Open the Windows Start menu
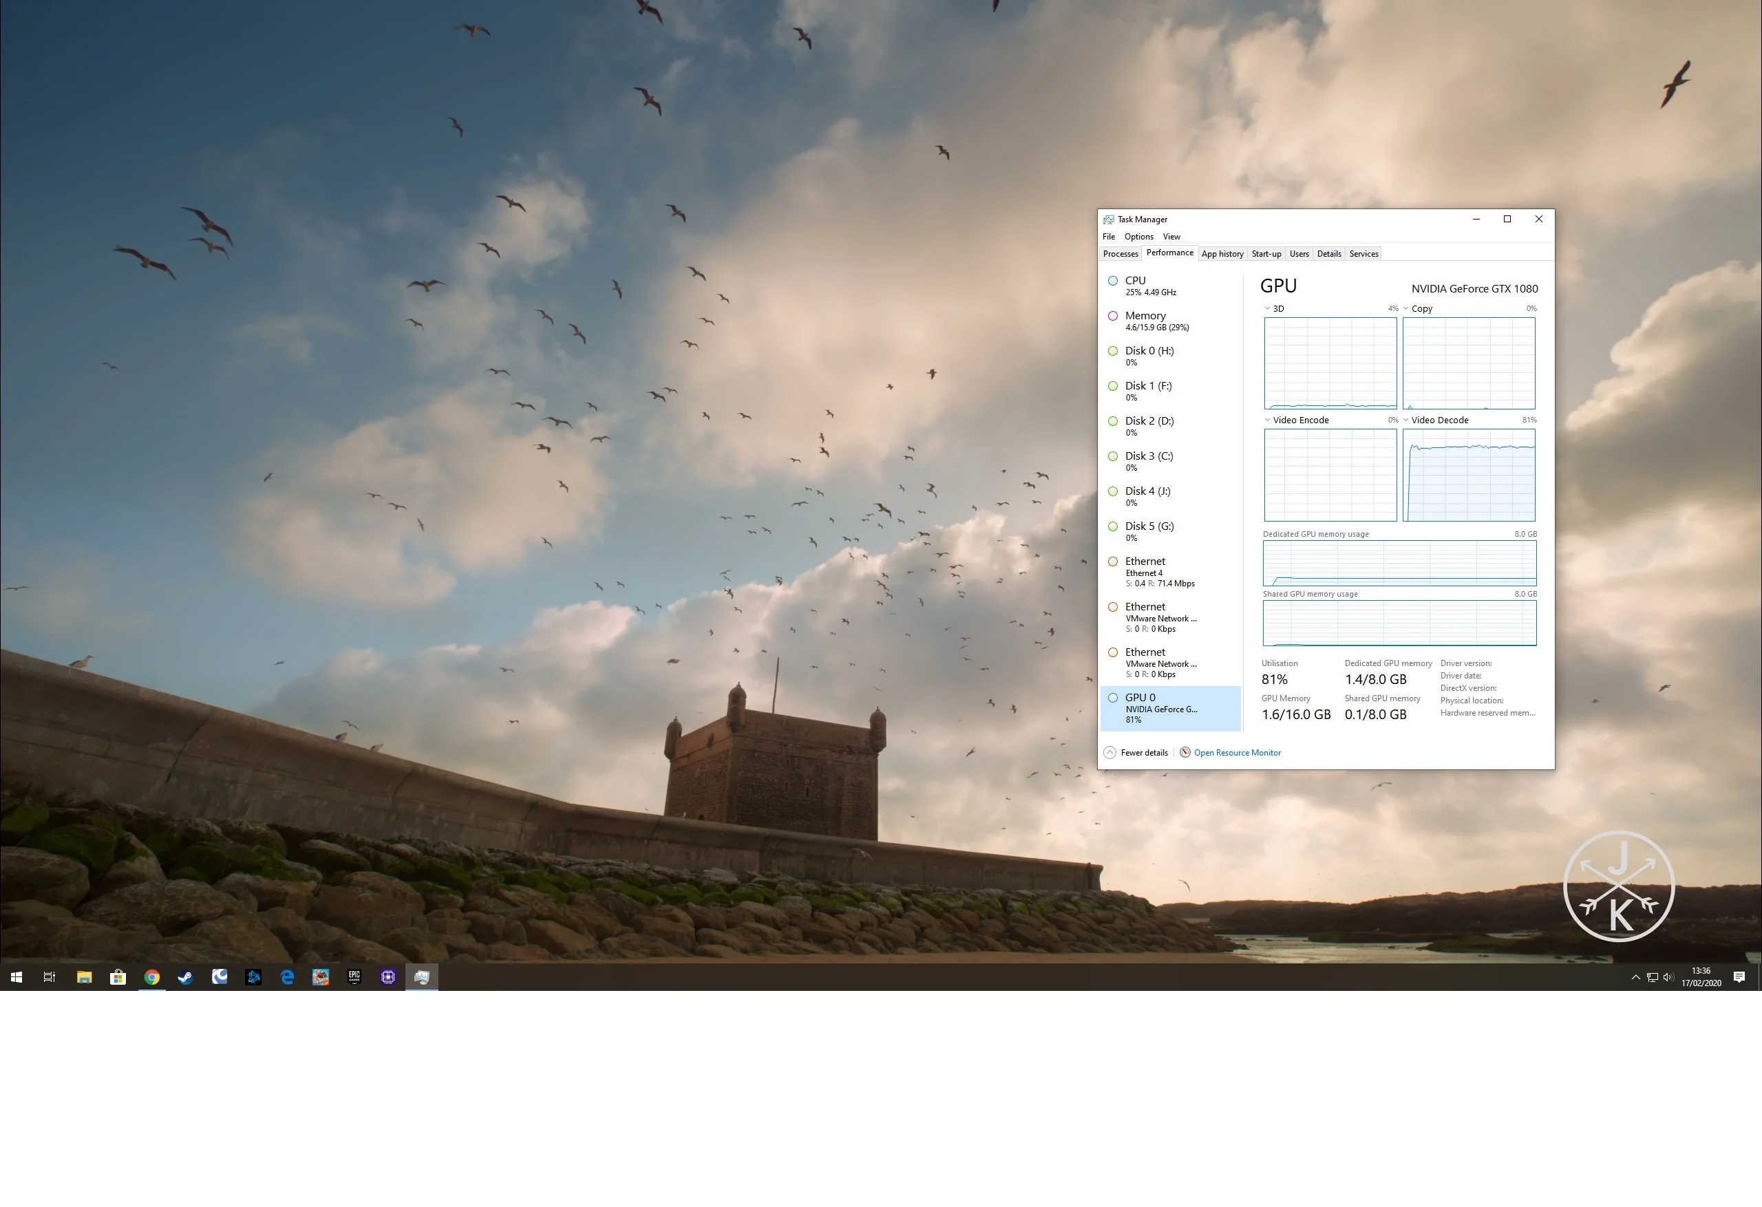Viewport: 1762px width, 1207px height. coord(17,977)
